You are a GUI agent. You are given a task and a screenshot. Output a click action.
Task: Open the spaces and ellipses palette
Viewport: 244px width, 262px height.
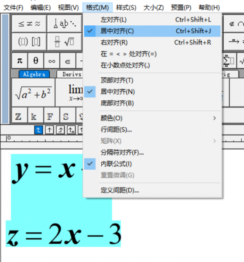point(65,24)
